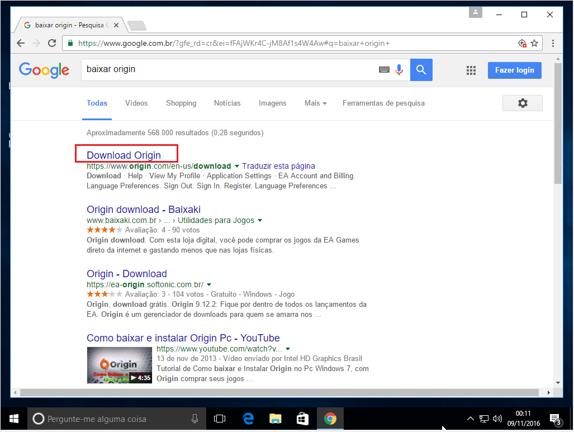Image resolution: width=574 pixels, height=432 pixels.
Task: Bookmark this page with the star
Action: (x=534, y=43)
